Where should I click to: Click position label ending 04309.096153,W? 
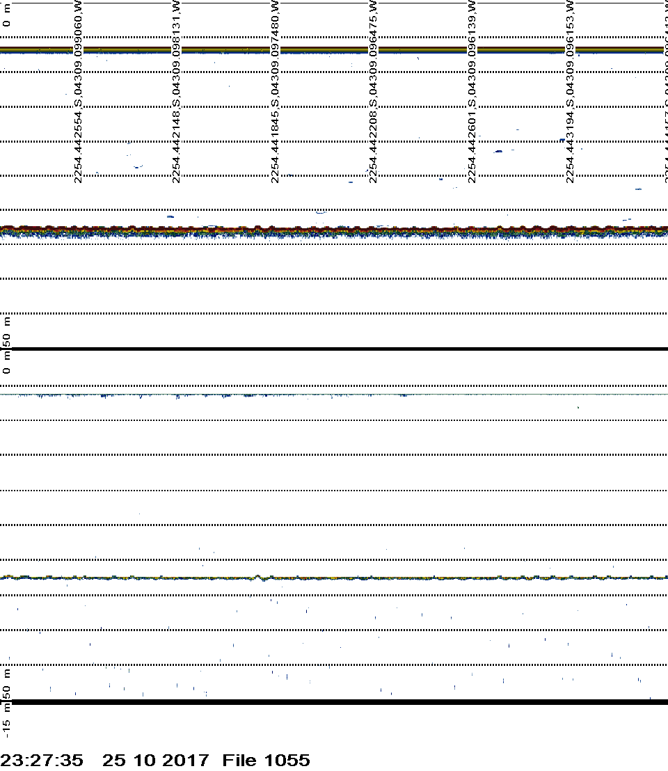click(570, 92)
